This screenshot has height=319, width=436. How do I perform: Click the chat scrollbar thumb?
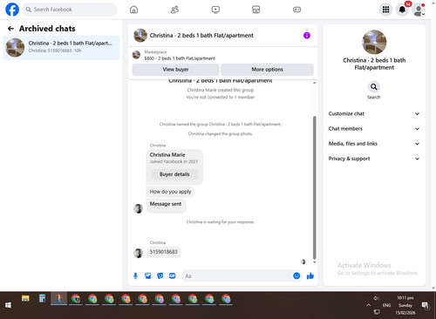pyautogui.click(x=314, y=187)
